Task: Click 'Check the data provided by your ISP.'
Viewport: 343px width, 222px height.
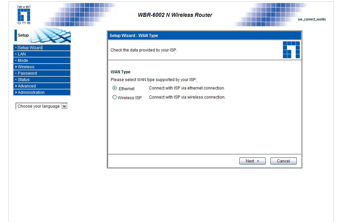Action: pos(144,50)
